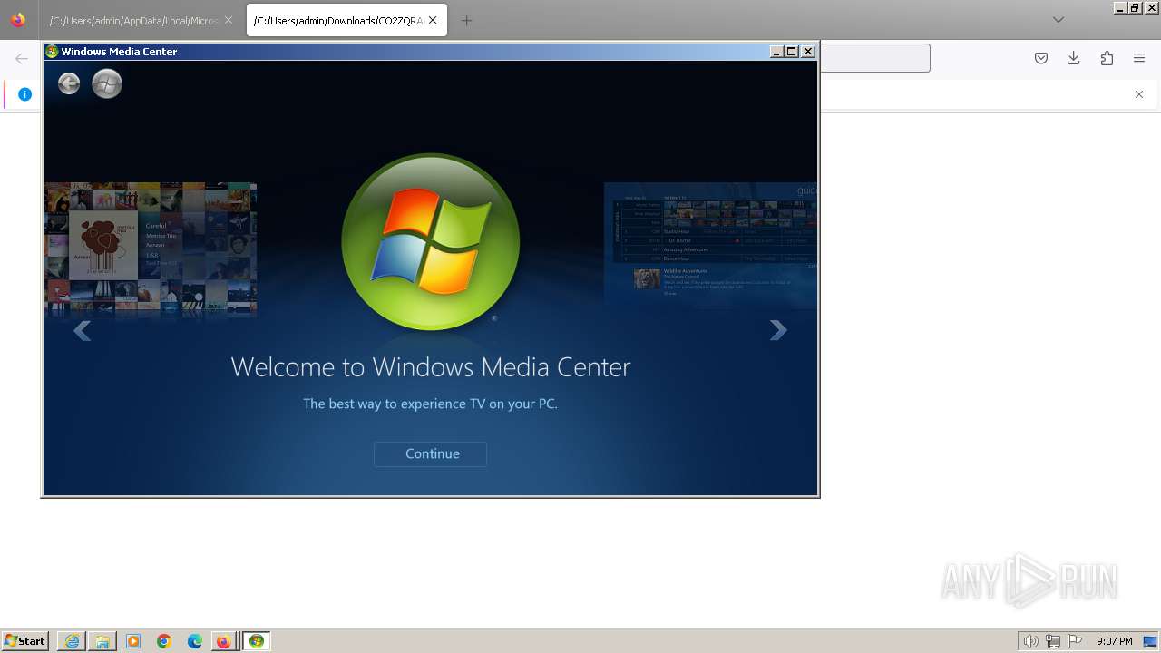Click the large Windows Media Center logo
The width and height of the screenshot is (1161, 653).
(431, 241)
